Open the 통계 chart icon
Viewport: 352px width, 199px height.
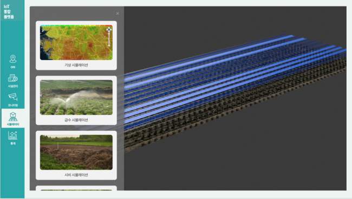tap(13, 136)
